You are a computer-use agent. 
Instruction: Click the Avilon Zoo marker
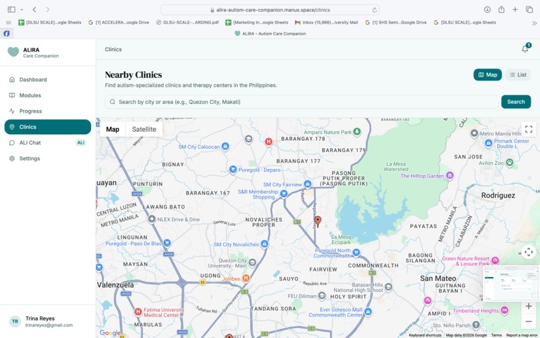[510, 162]
